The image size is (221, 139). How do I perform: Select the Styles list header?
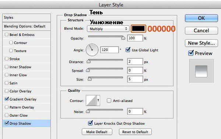(x=27, y=18)
